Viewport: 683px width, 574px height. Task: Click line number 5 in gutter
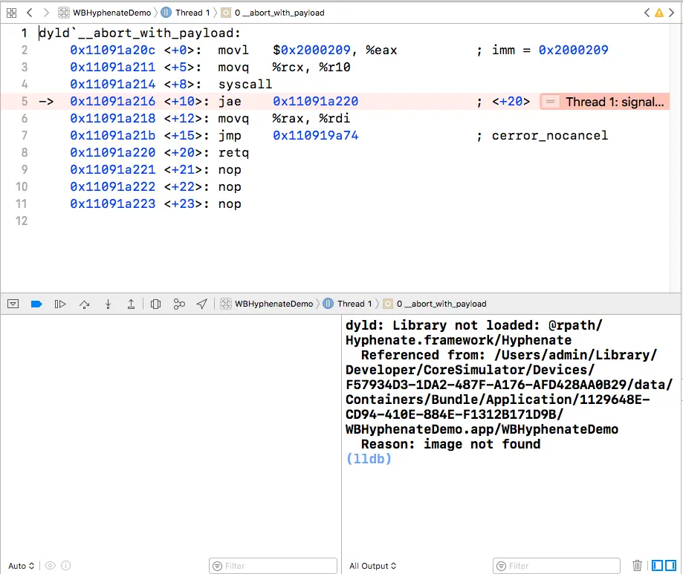pyautogui.click(x=25, y=102)
